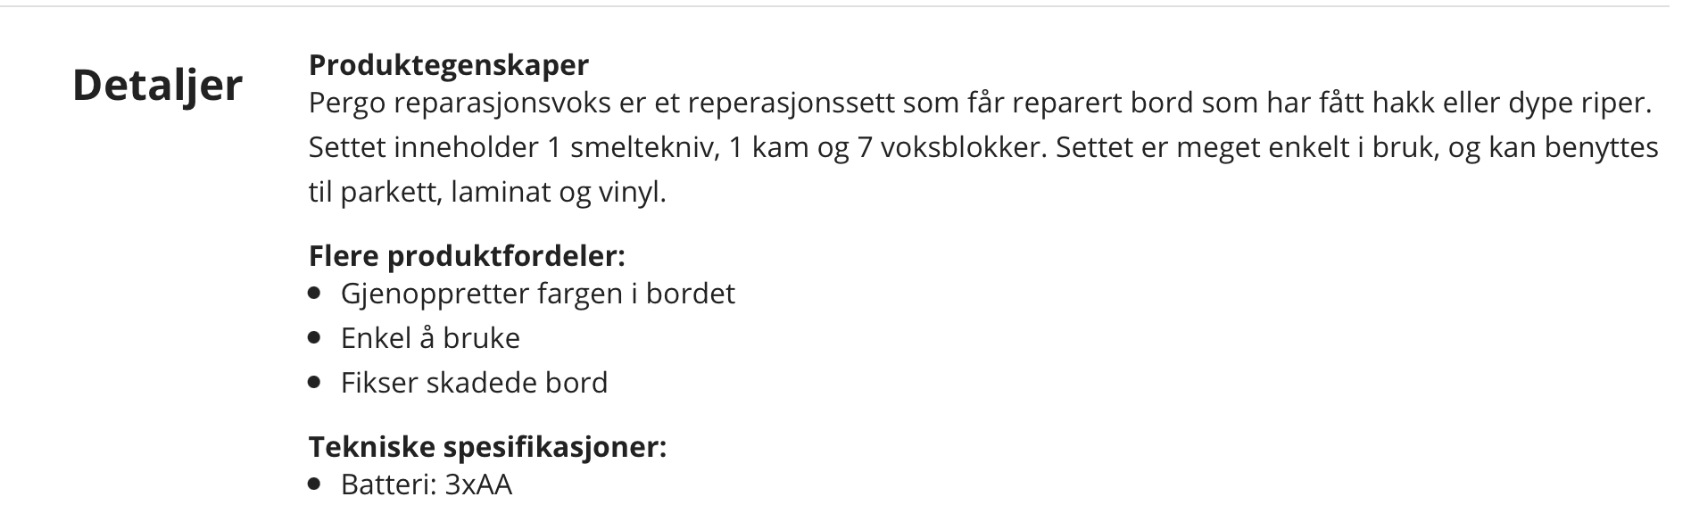
Task: Click the Flere produktfordeler heading
Action: 467,256
